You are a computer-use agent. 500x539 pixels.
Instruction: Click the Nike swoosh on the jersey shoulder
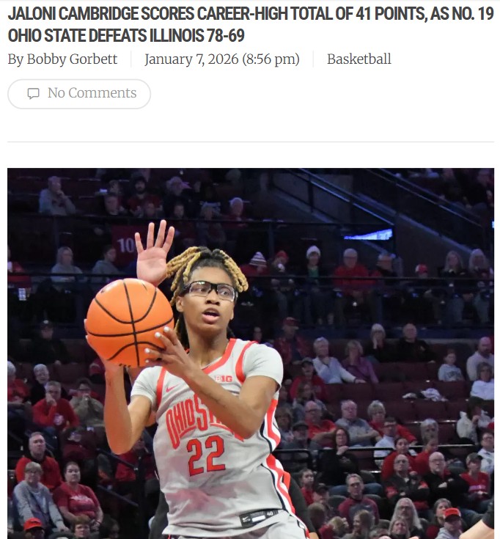(x=170, y=389)
